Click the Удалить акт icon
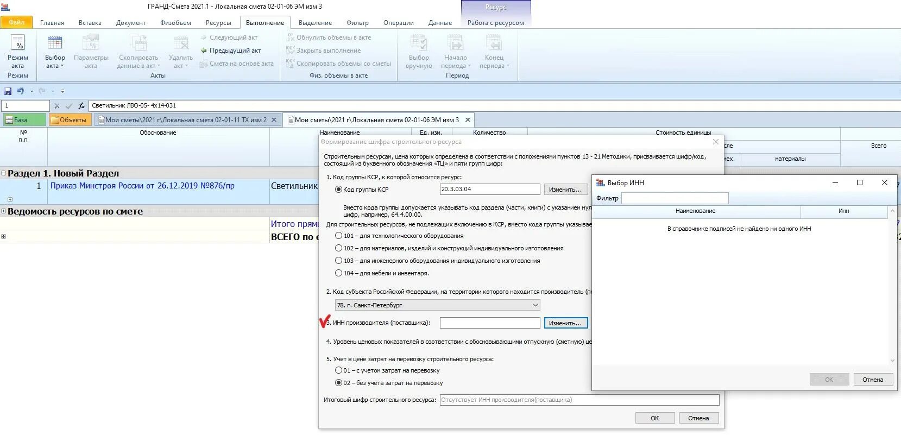This screenshot has width=901, height=435. (x=181, y=43)
